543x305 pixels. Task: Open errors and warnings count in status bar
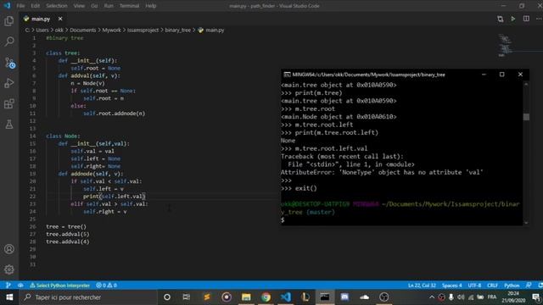pos(106,286)
